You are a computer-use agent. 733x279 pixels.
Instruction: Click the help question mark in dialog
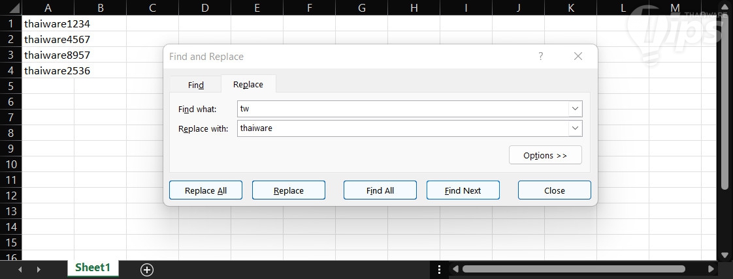(540, 57)
